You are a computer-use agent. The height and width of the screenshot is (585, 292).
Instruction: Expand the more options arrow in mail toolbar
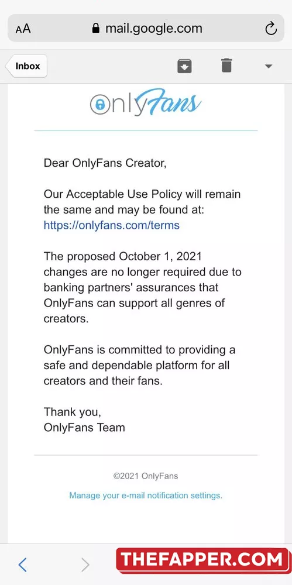coord(269,67)
